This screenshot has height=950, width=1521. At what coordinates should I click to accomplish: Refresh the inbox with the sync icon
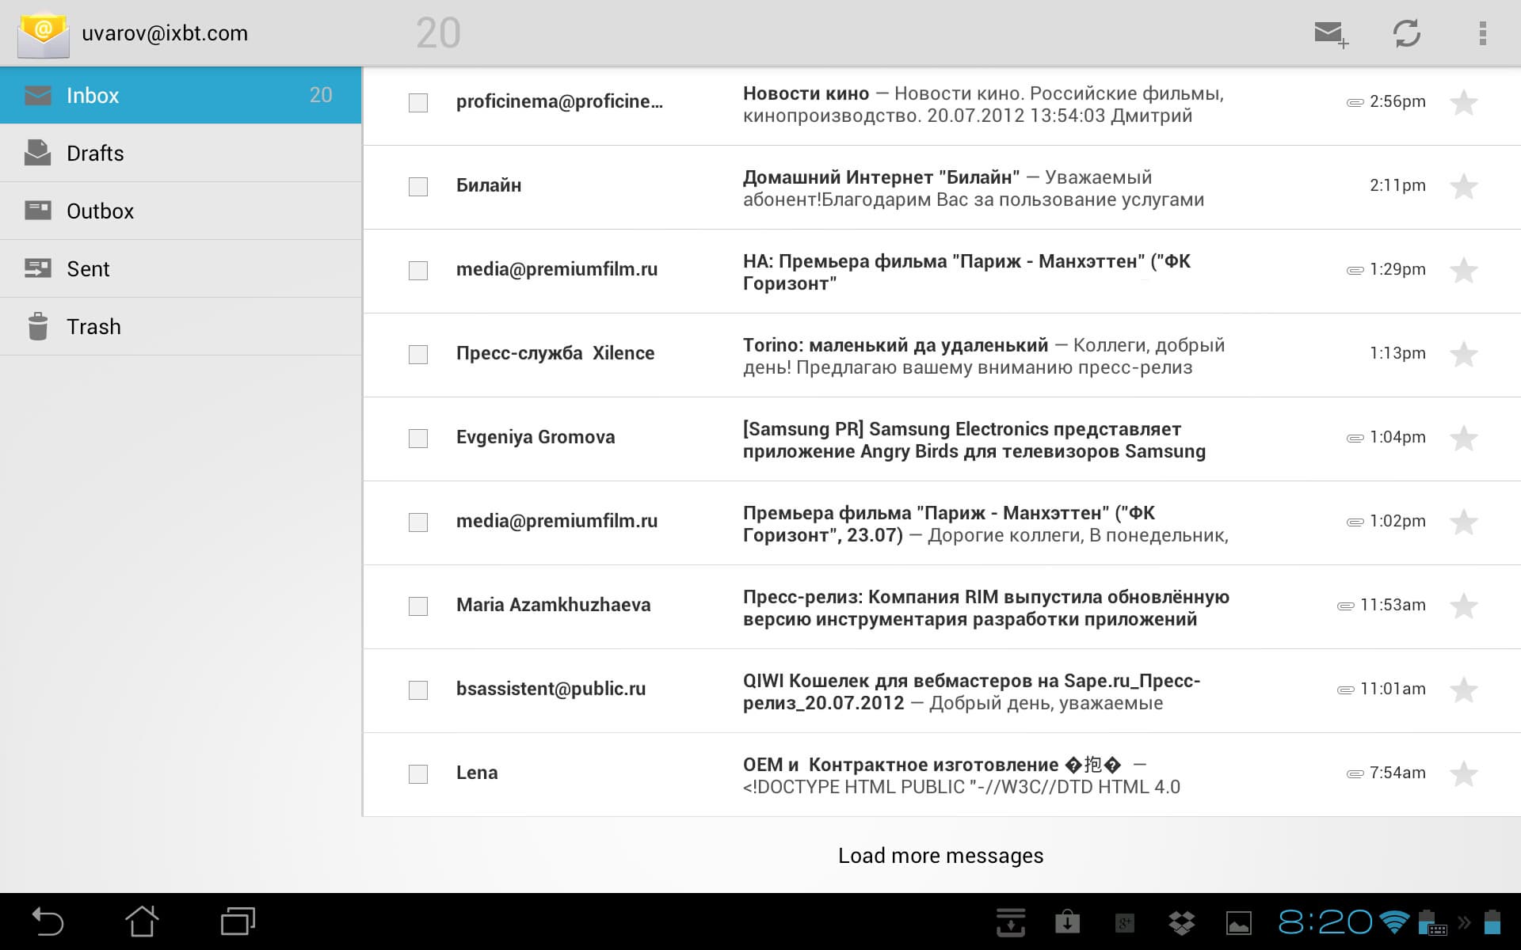1406,33
